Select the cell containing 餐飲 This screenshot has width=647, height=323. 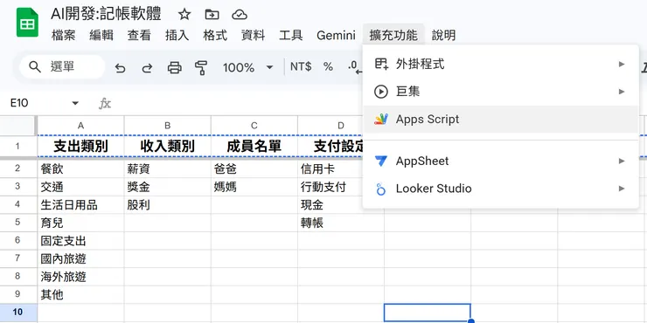(x=80, y=168)
